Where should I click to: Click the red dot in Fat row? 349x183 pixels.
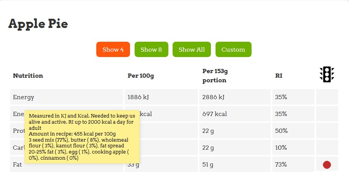(x=327, y=165)
